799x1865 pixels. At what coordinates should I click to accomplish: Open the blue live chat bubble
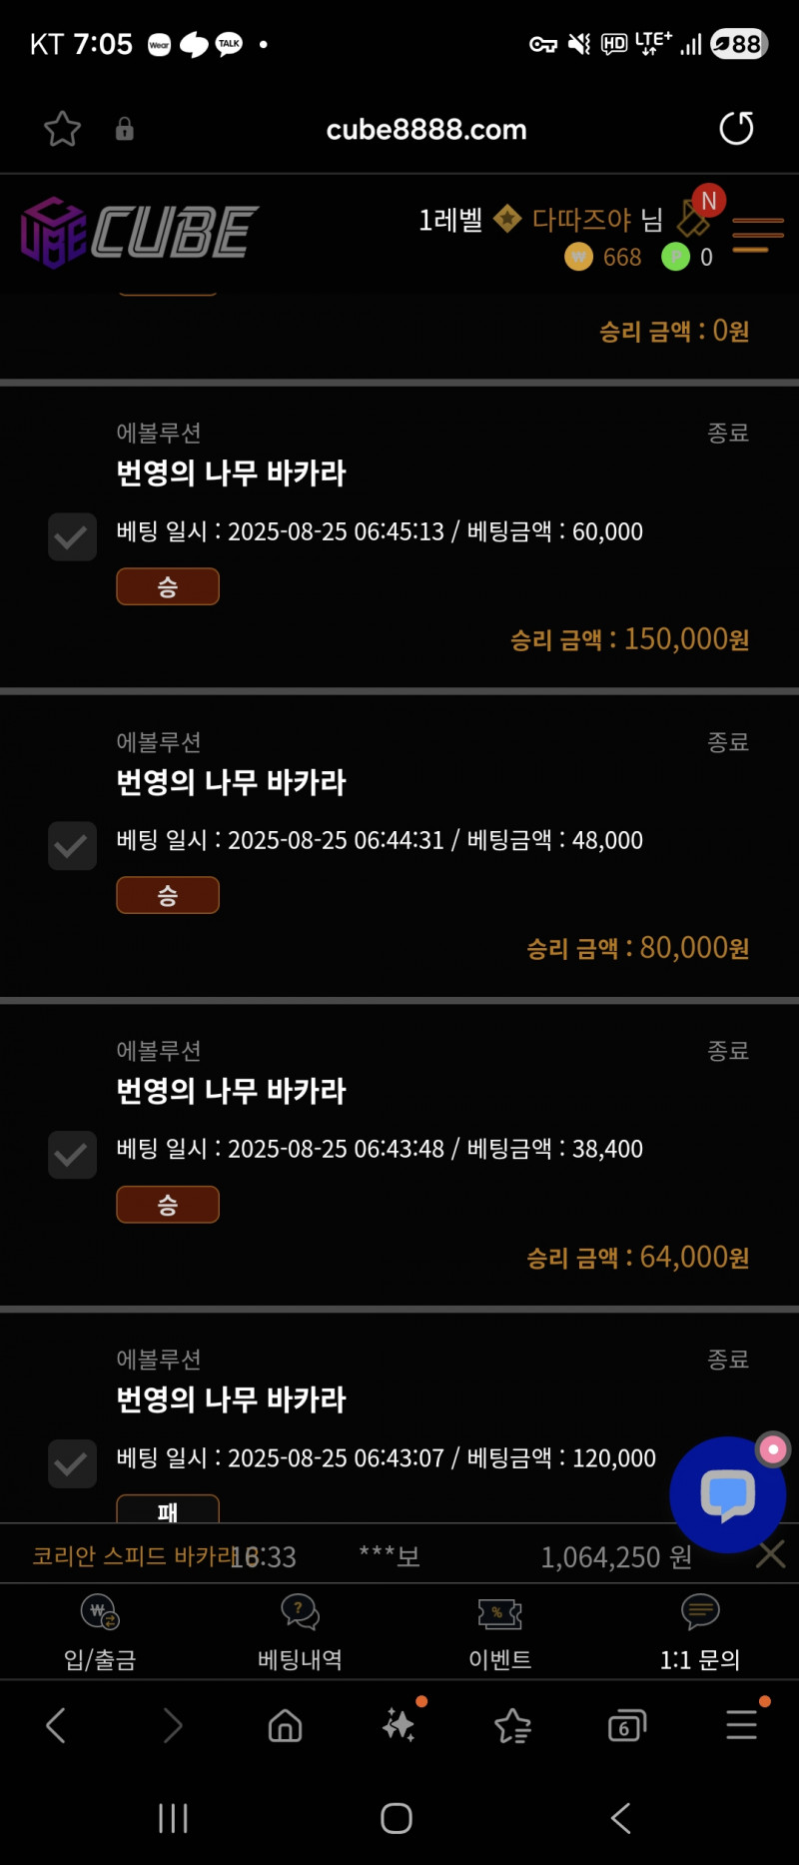pyautogui.click(x=727, y=1494)
